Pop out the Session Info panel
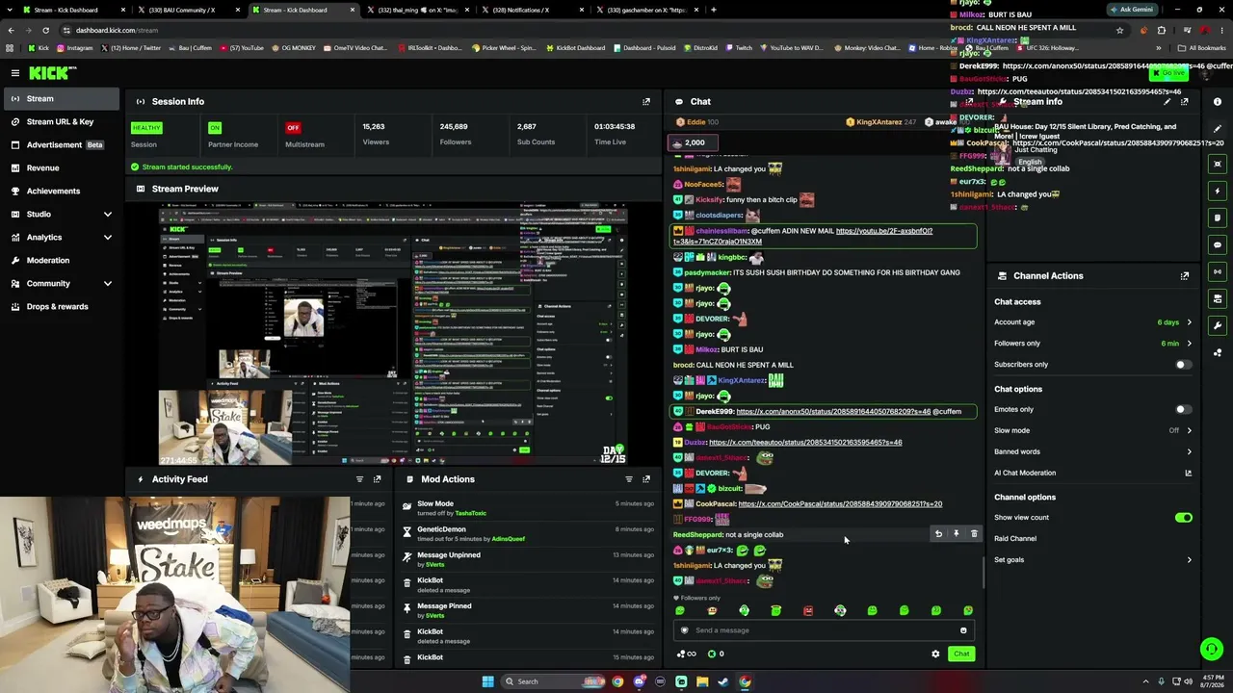Image resolution: width=1233 pixels, height=693 pixels. [646, 101]
